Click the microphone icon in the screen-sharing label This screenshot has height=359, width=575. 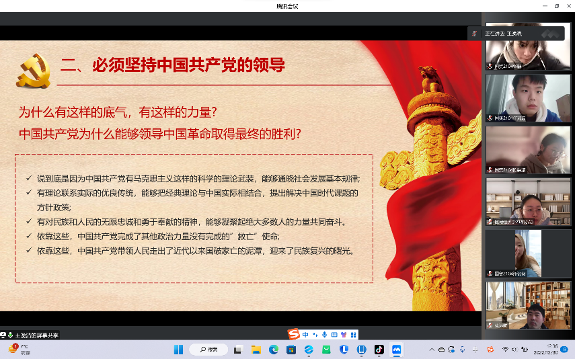point(11,334)
